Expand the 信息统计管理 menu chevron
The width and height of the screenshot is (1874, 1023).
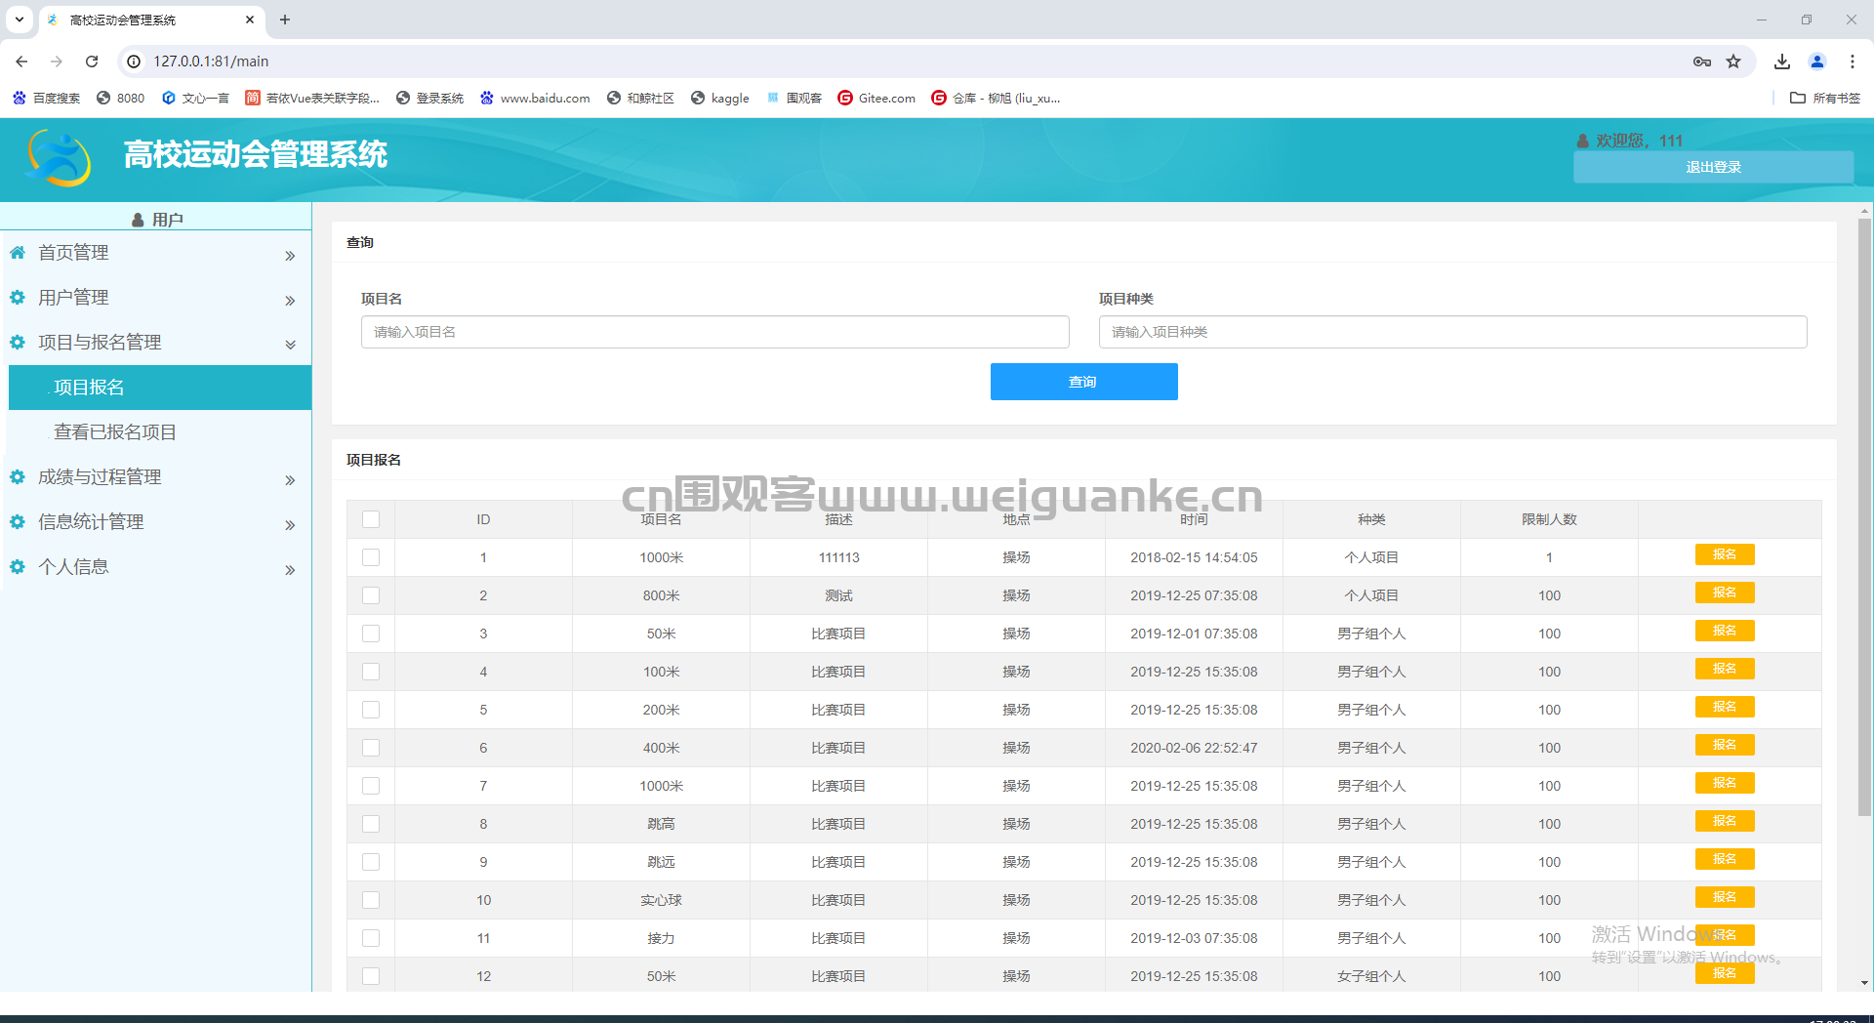click(x=290, y=525)
